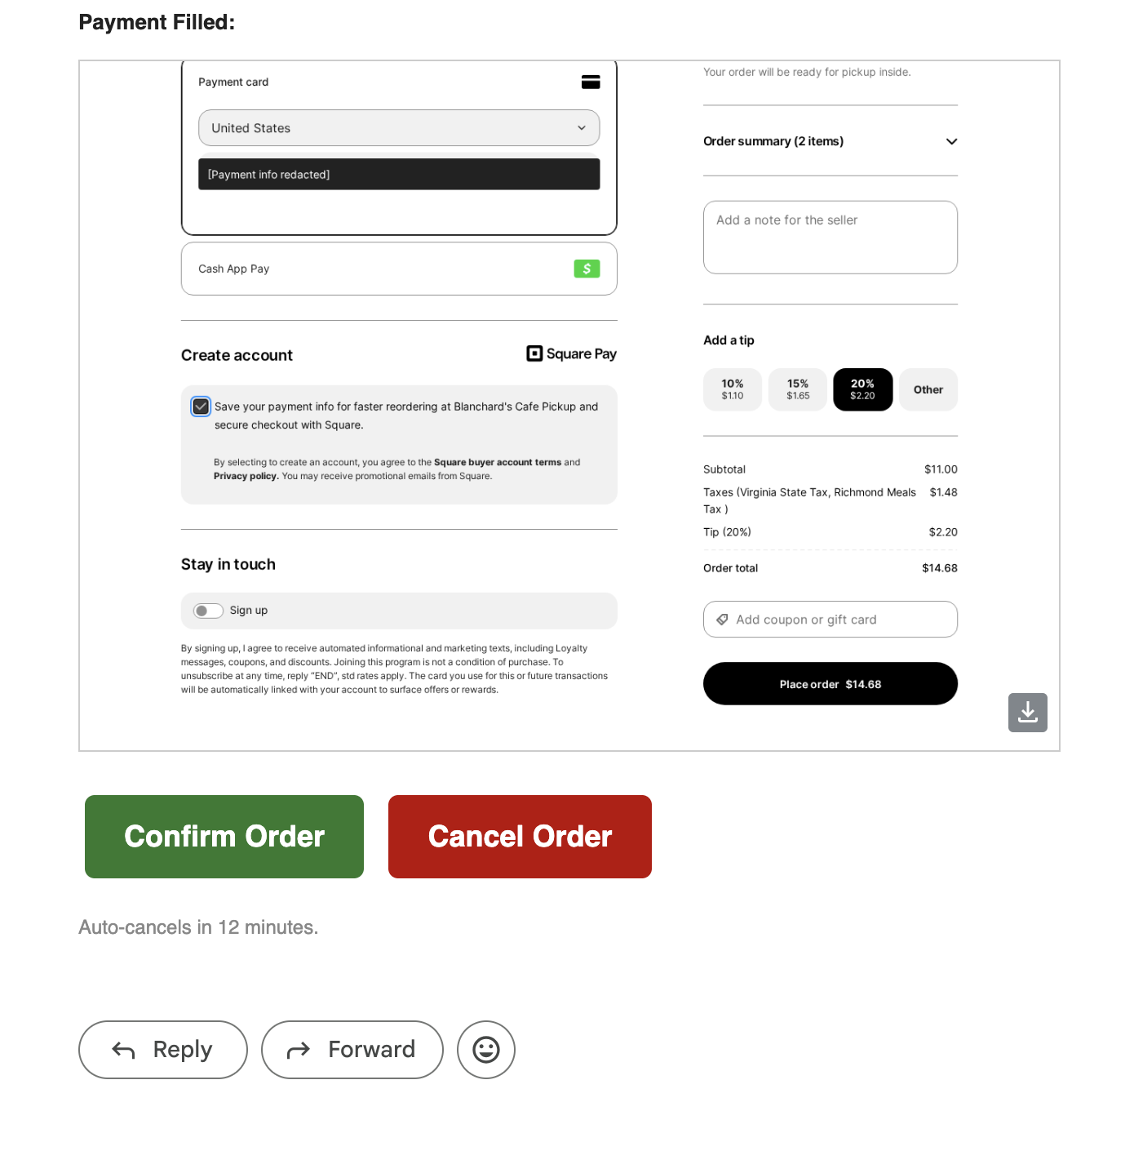This screenshot has width=1134, height=1151.
Task: Click the emoji reaction smiley icon
Action: pos(486,1049)
